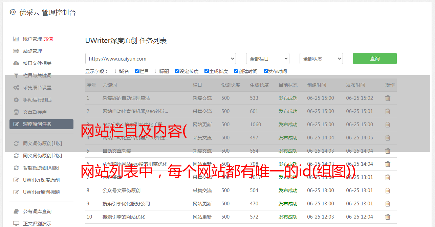Click the gears icon for 采集细节设置
This screenshot has width=435, height=227.
pos(16,88)
